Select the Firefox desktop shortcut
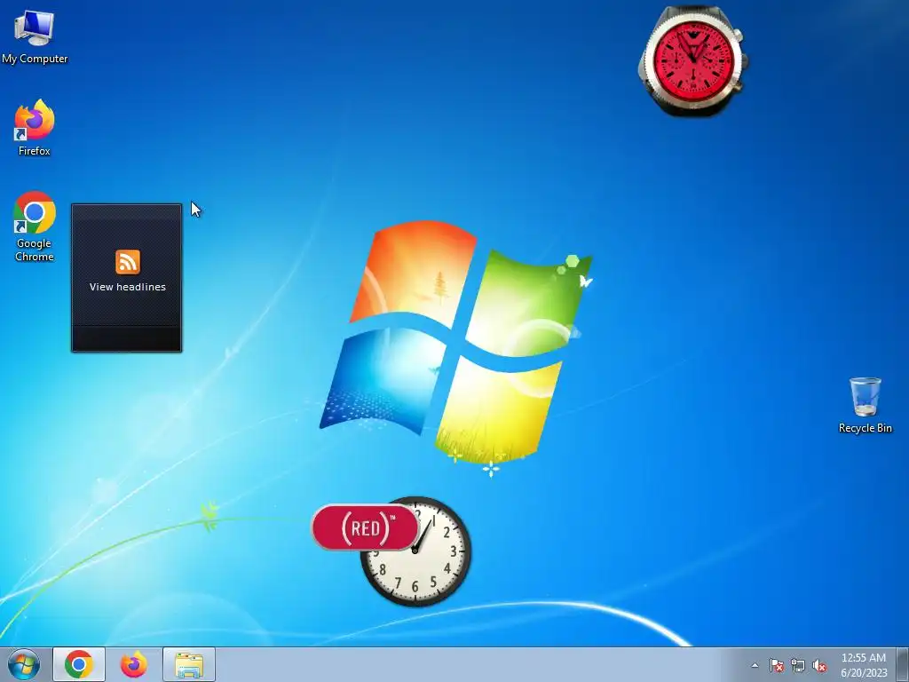This screenshot has height=682, width=909. click(35, 128)
